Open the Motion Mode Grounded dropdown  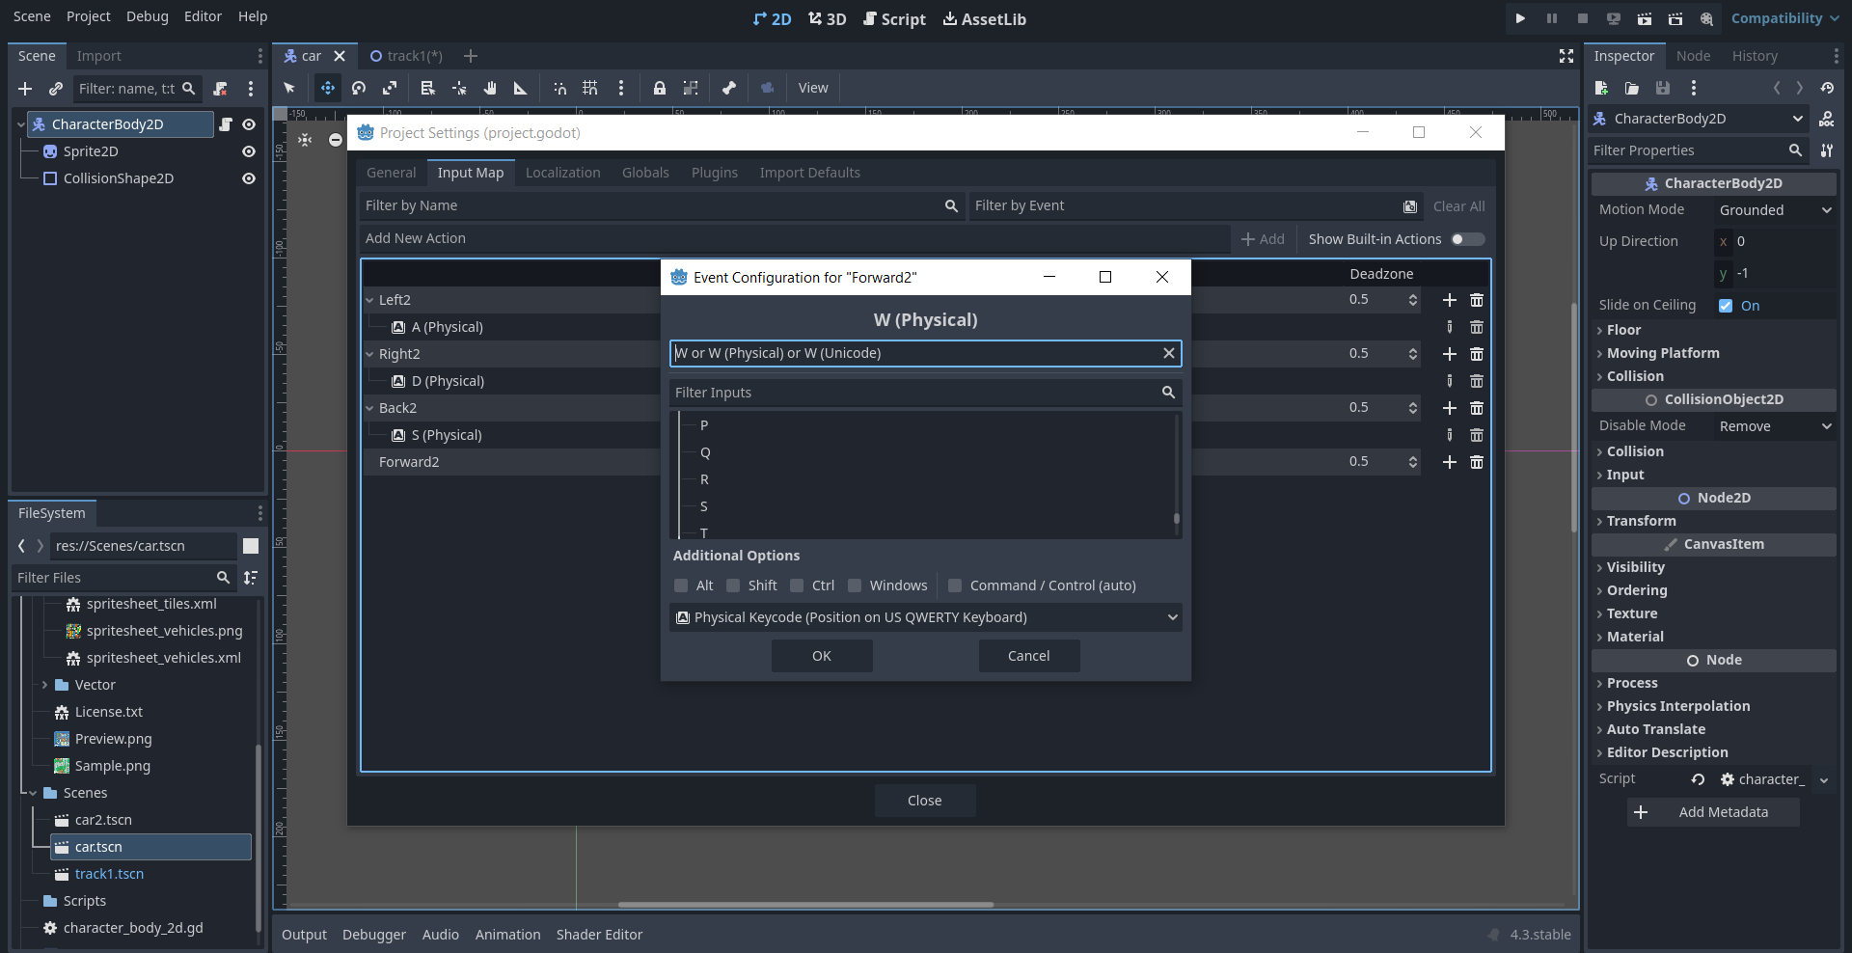pos(1775,210)
